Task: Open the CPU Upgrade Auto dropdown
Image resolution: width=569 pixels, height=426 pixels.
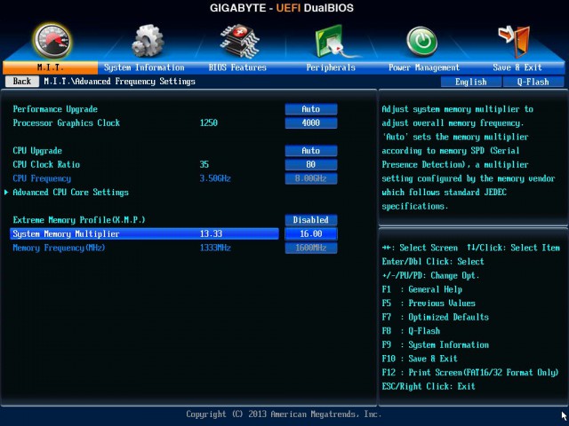Action: (311, 151)
